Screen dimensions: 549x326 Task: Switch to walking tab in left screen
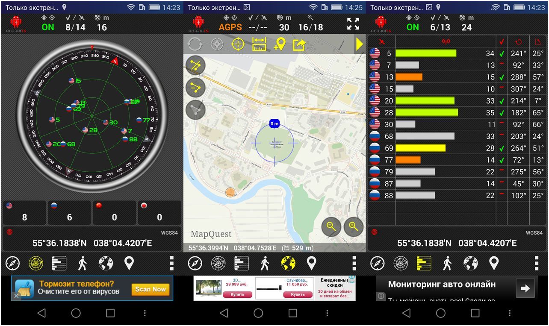pos(83,264)
